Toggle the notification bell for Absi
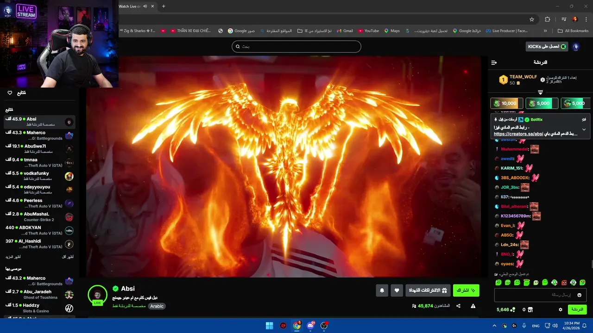Image resolution: width=593 pixels, height=333 pixels. pyautogui.click(x=382, y=290)
